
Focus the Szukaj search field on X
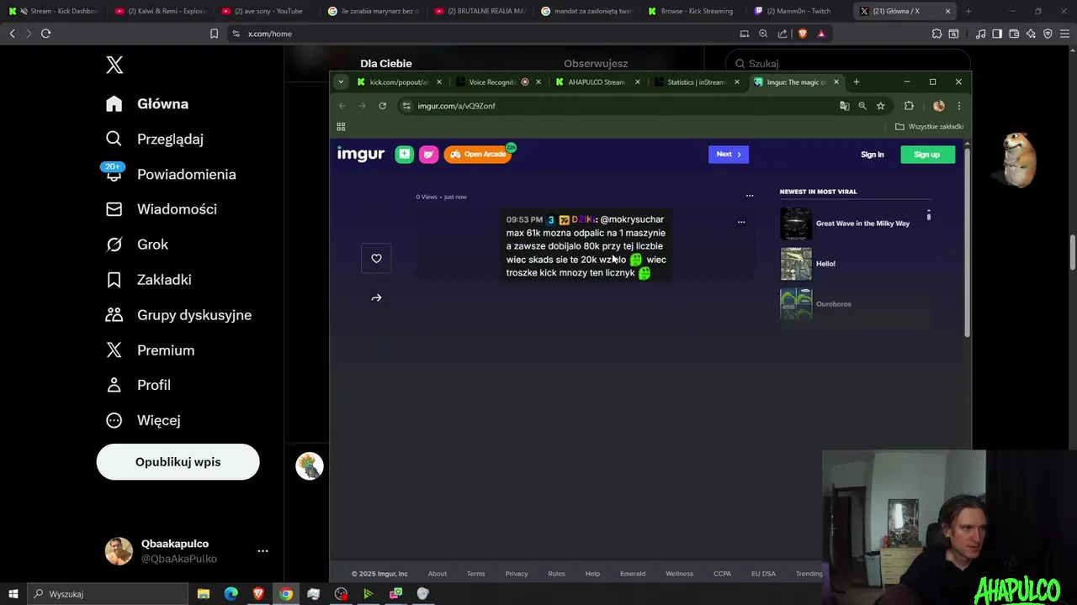(x=848, y=64)
